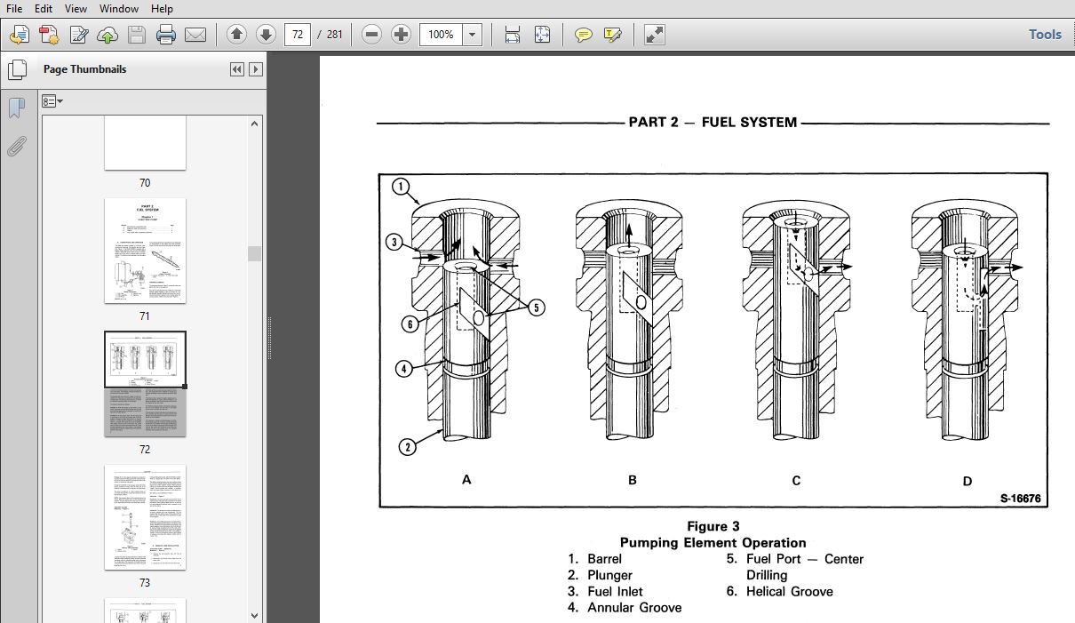Click the Email envelope icon
The height and width of the screenshot is (623, 1075).
pyautogui.click(x=195, y=35)
